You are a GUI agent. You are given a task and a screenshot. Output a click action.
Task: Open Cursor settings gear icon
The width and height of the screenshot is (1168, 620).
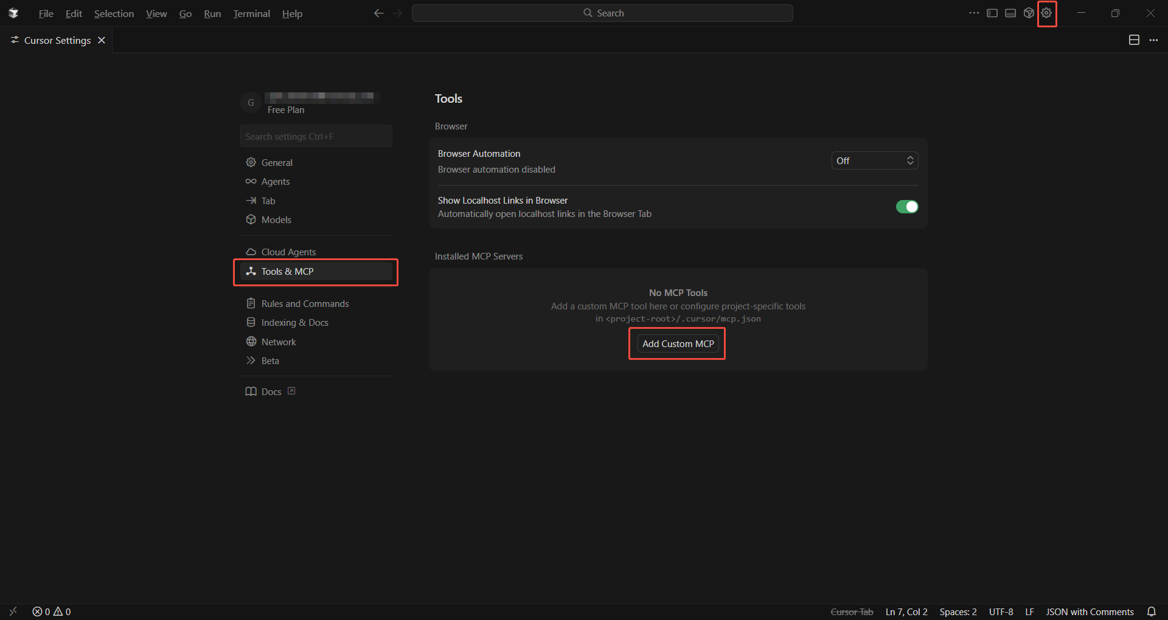[x=1046, y=13]
